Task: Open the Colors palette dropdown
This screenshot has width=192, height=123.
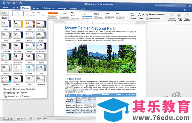Action: tap(133, 16)
